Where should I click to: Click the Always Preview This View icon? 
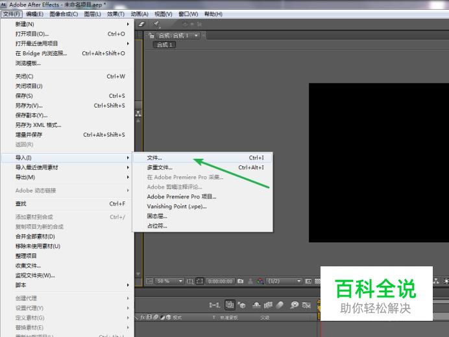[x=149, y=281]
